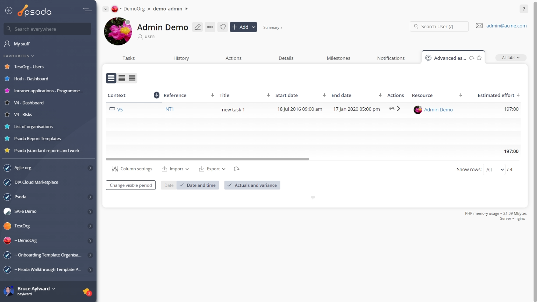Image resolution: width=537 pixels, height=302 pixels.
Task: Sort the End date column
Action: coord(380,95)
